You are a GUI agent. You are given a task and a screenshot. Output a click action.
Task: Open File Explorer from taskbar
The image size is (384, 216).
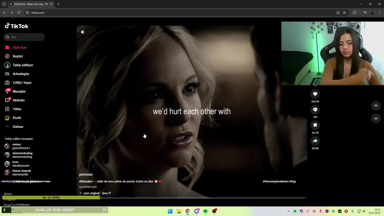(x=179, y=211)
